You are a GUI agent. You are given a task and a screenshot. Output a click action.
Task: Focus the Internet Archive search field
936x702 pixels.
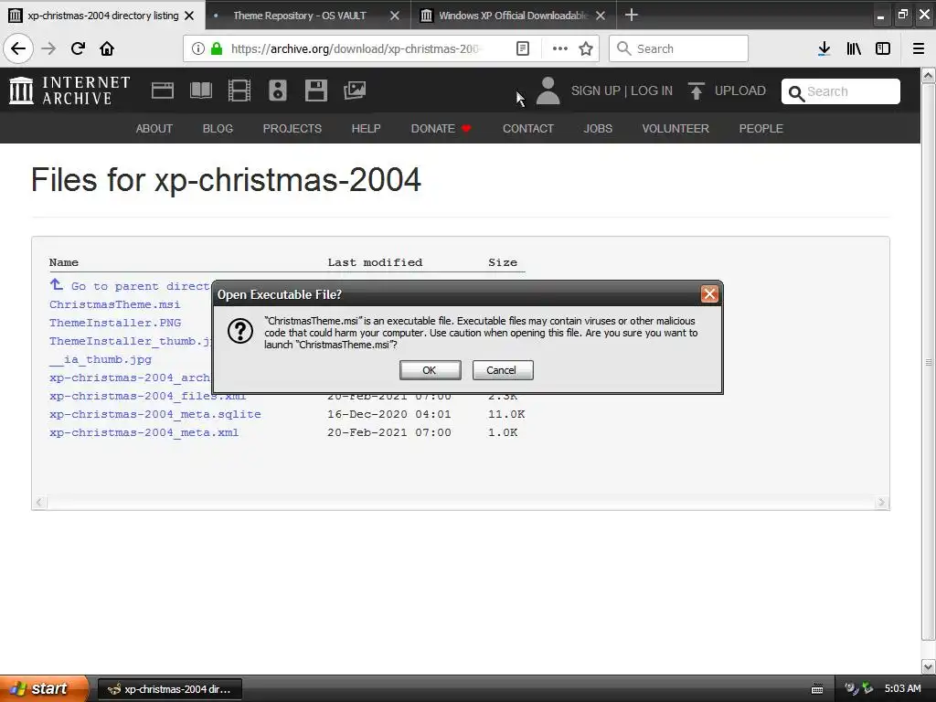pos(841,91)
